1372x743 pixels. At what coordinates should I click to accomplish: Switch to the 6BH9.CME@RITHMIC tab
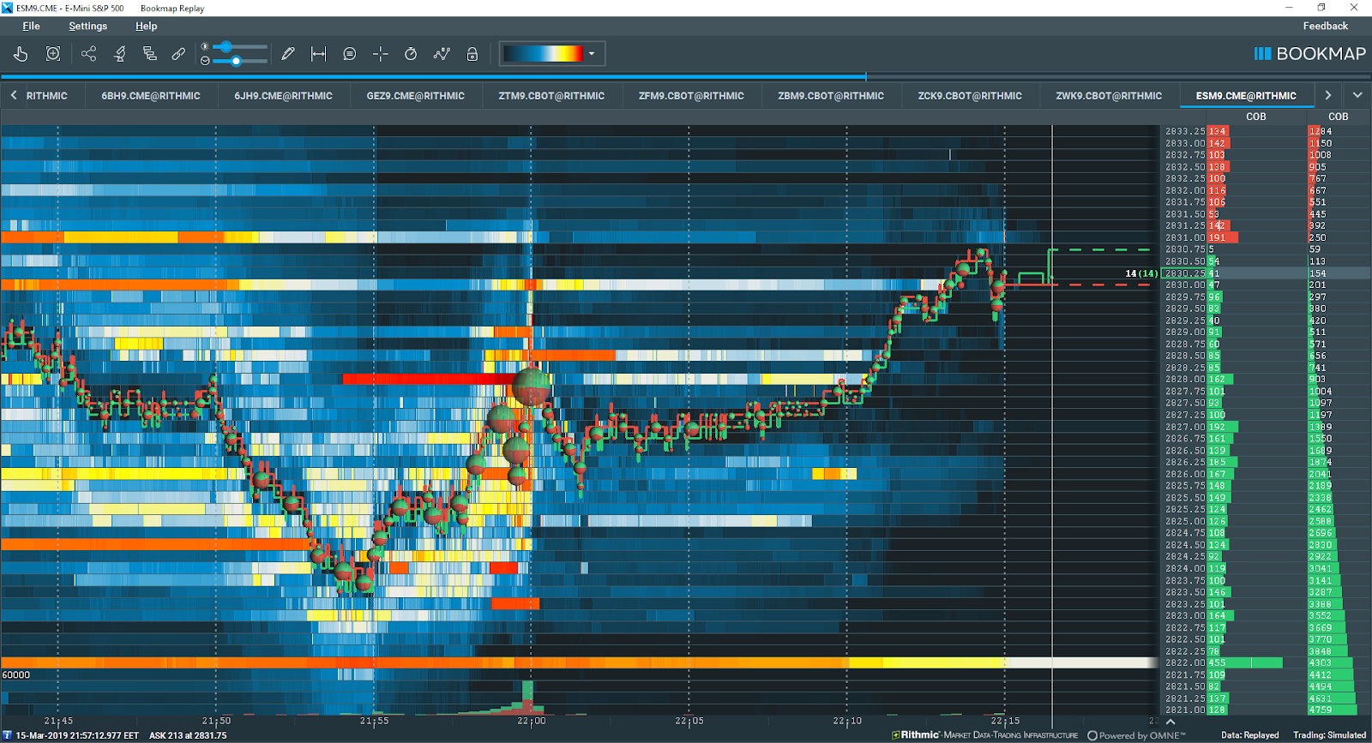pyautogui.click(x=151, y=96)
